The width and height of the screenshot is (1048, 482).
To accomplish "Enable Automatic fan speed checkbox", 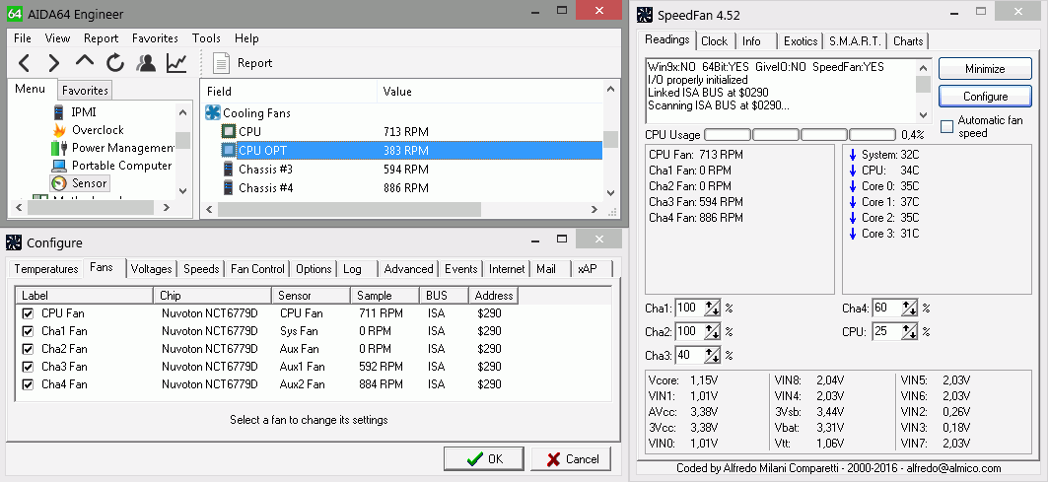I will pyautogui.click(x=947, y=126).
